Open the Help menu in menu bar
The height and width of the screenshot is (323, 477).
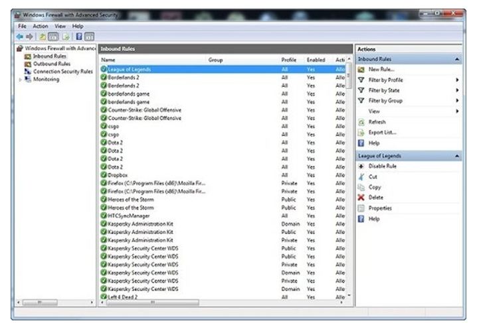(x=78, y=26)
